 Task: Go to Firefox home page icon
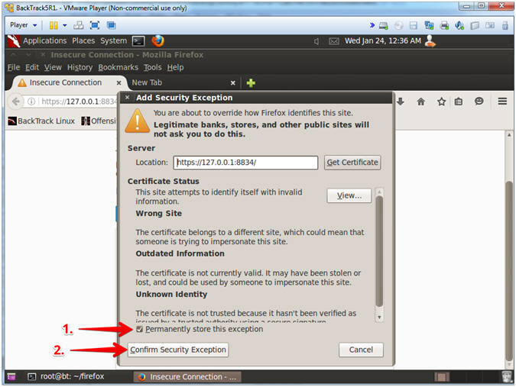[421, 102]
